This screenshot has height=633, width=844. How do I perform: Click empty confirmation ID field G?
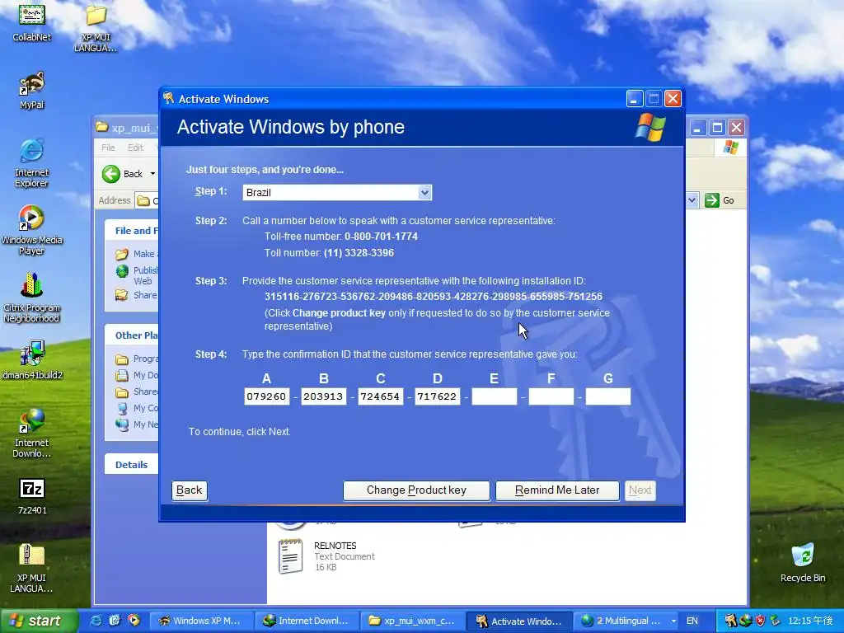[x=607, y=396]
